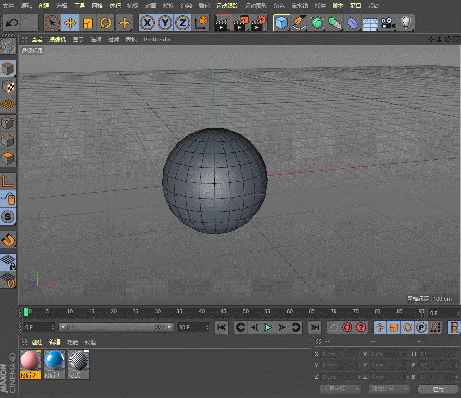Select the Move tool in top toolbar
Screen dimensions: 461x398
[x=70, y=23]
